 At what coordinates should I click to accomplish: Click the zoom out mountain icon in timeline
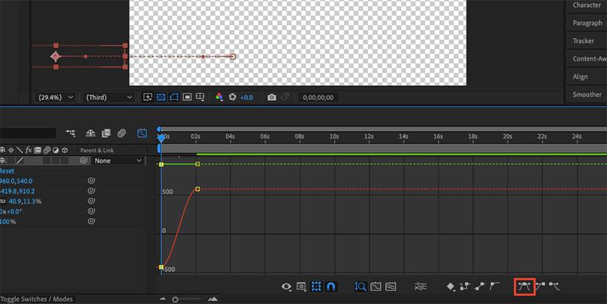tap(163, 299)
